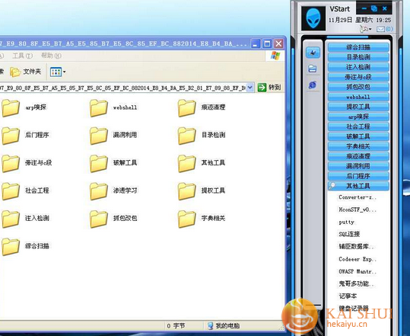Open the address bar dropdown arrow

point(250,87)
